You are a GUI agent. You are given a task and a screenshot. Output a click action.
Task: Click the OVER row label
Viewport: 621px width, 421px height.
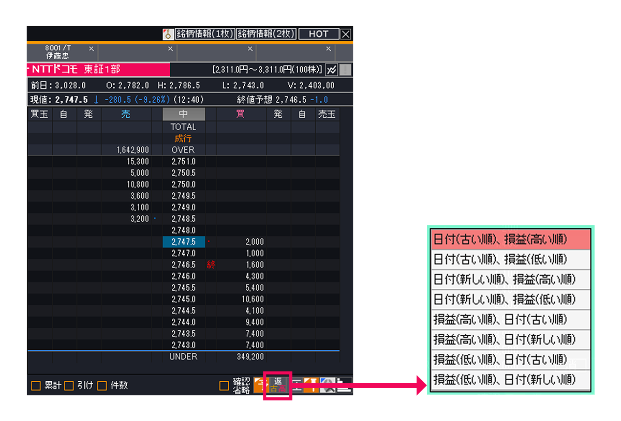tap(183, 150)
